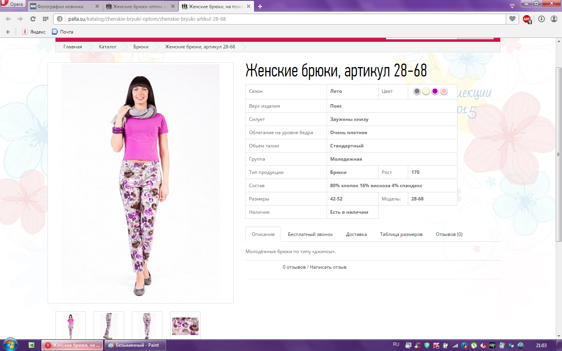Viewport: 562px width, 351px height.
Task: Open the tab list menu icon
Action: click(x=512, y=6)
